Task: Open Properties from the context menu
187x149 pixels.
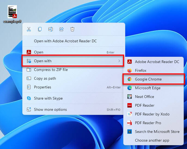Action: tap(73, 87)
